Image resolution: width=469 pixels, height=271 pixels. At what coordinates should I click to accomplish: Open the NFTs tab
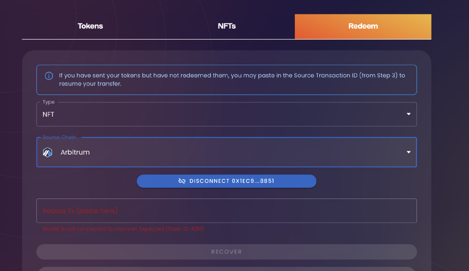point(227,26)
